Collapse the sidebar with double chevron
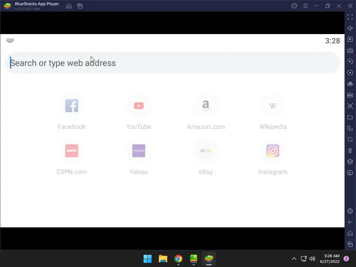 tap(350, 6)
